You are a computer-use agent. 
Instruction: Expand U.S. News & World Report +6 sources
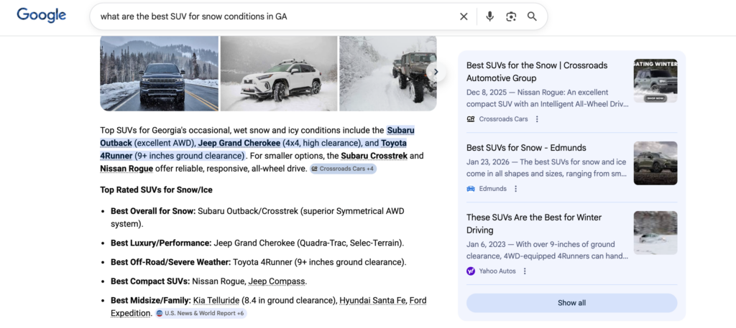pos(201,314)
